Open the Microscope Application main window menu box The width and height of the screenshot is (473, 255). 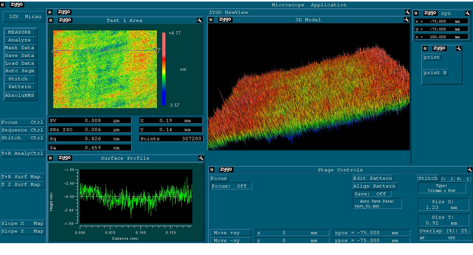(x=3, y=5)
